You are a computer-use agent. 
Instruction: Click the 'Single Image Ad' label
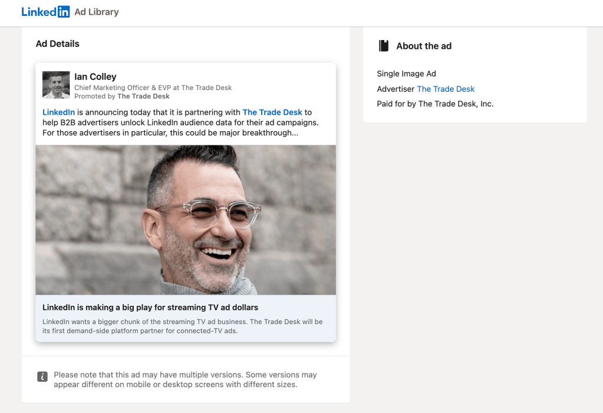406,74
